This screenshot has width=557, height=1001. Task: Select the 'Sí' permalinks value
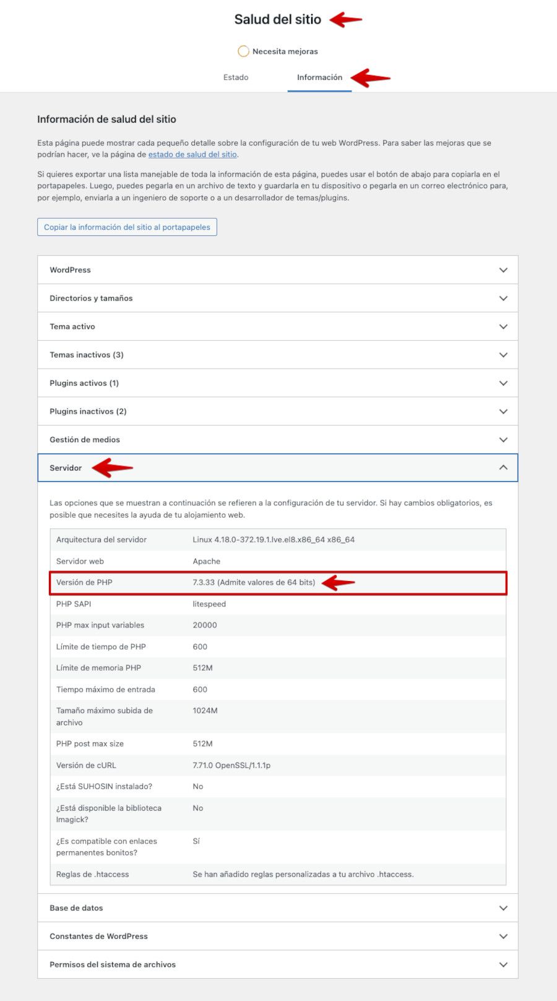point(196,841)
